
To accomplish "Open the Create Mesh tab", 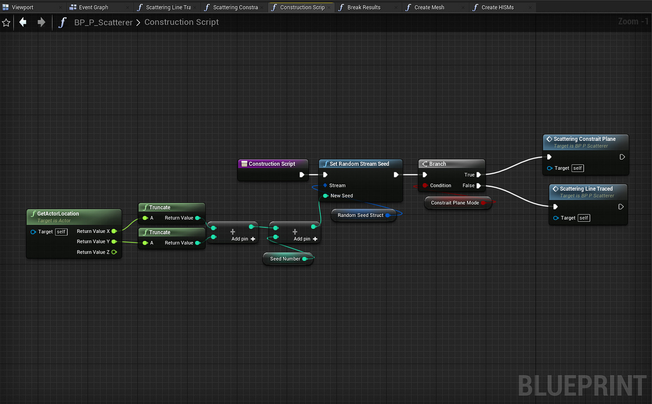I will tap(436, 7).
